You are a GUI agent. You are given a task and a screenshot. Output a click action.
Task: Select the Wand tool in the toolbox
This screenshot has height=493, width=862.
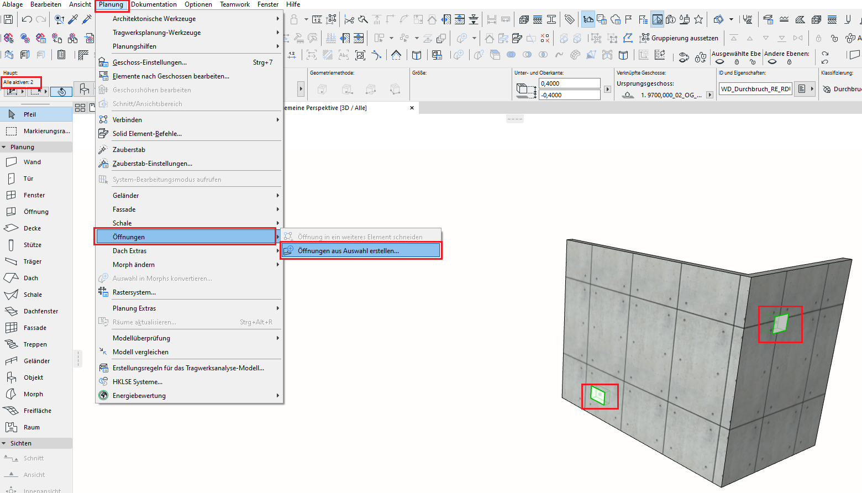[x=31, y=162]
